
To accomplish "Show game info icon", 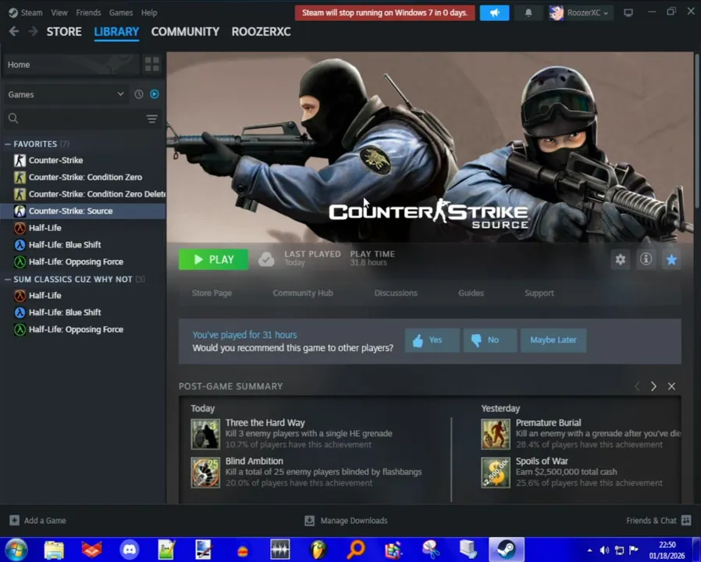I will [646, 259].
